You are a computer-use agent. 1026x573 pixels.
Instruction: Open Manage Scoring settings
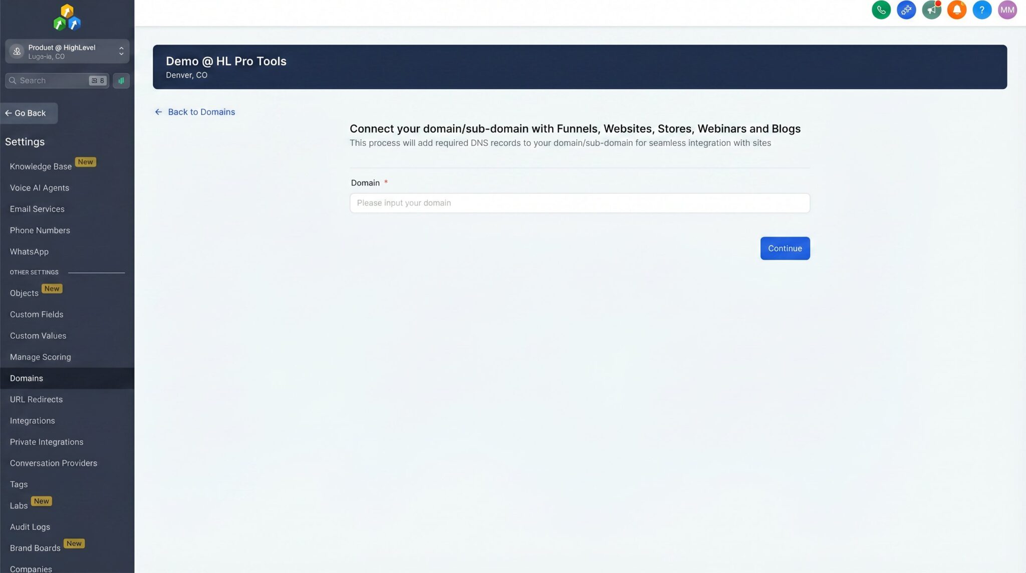pyautogui.click(x=41, y=357)
